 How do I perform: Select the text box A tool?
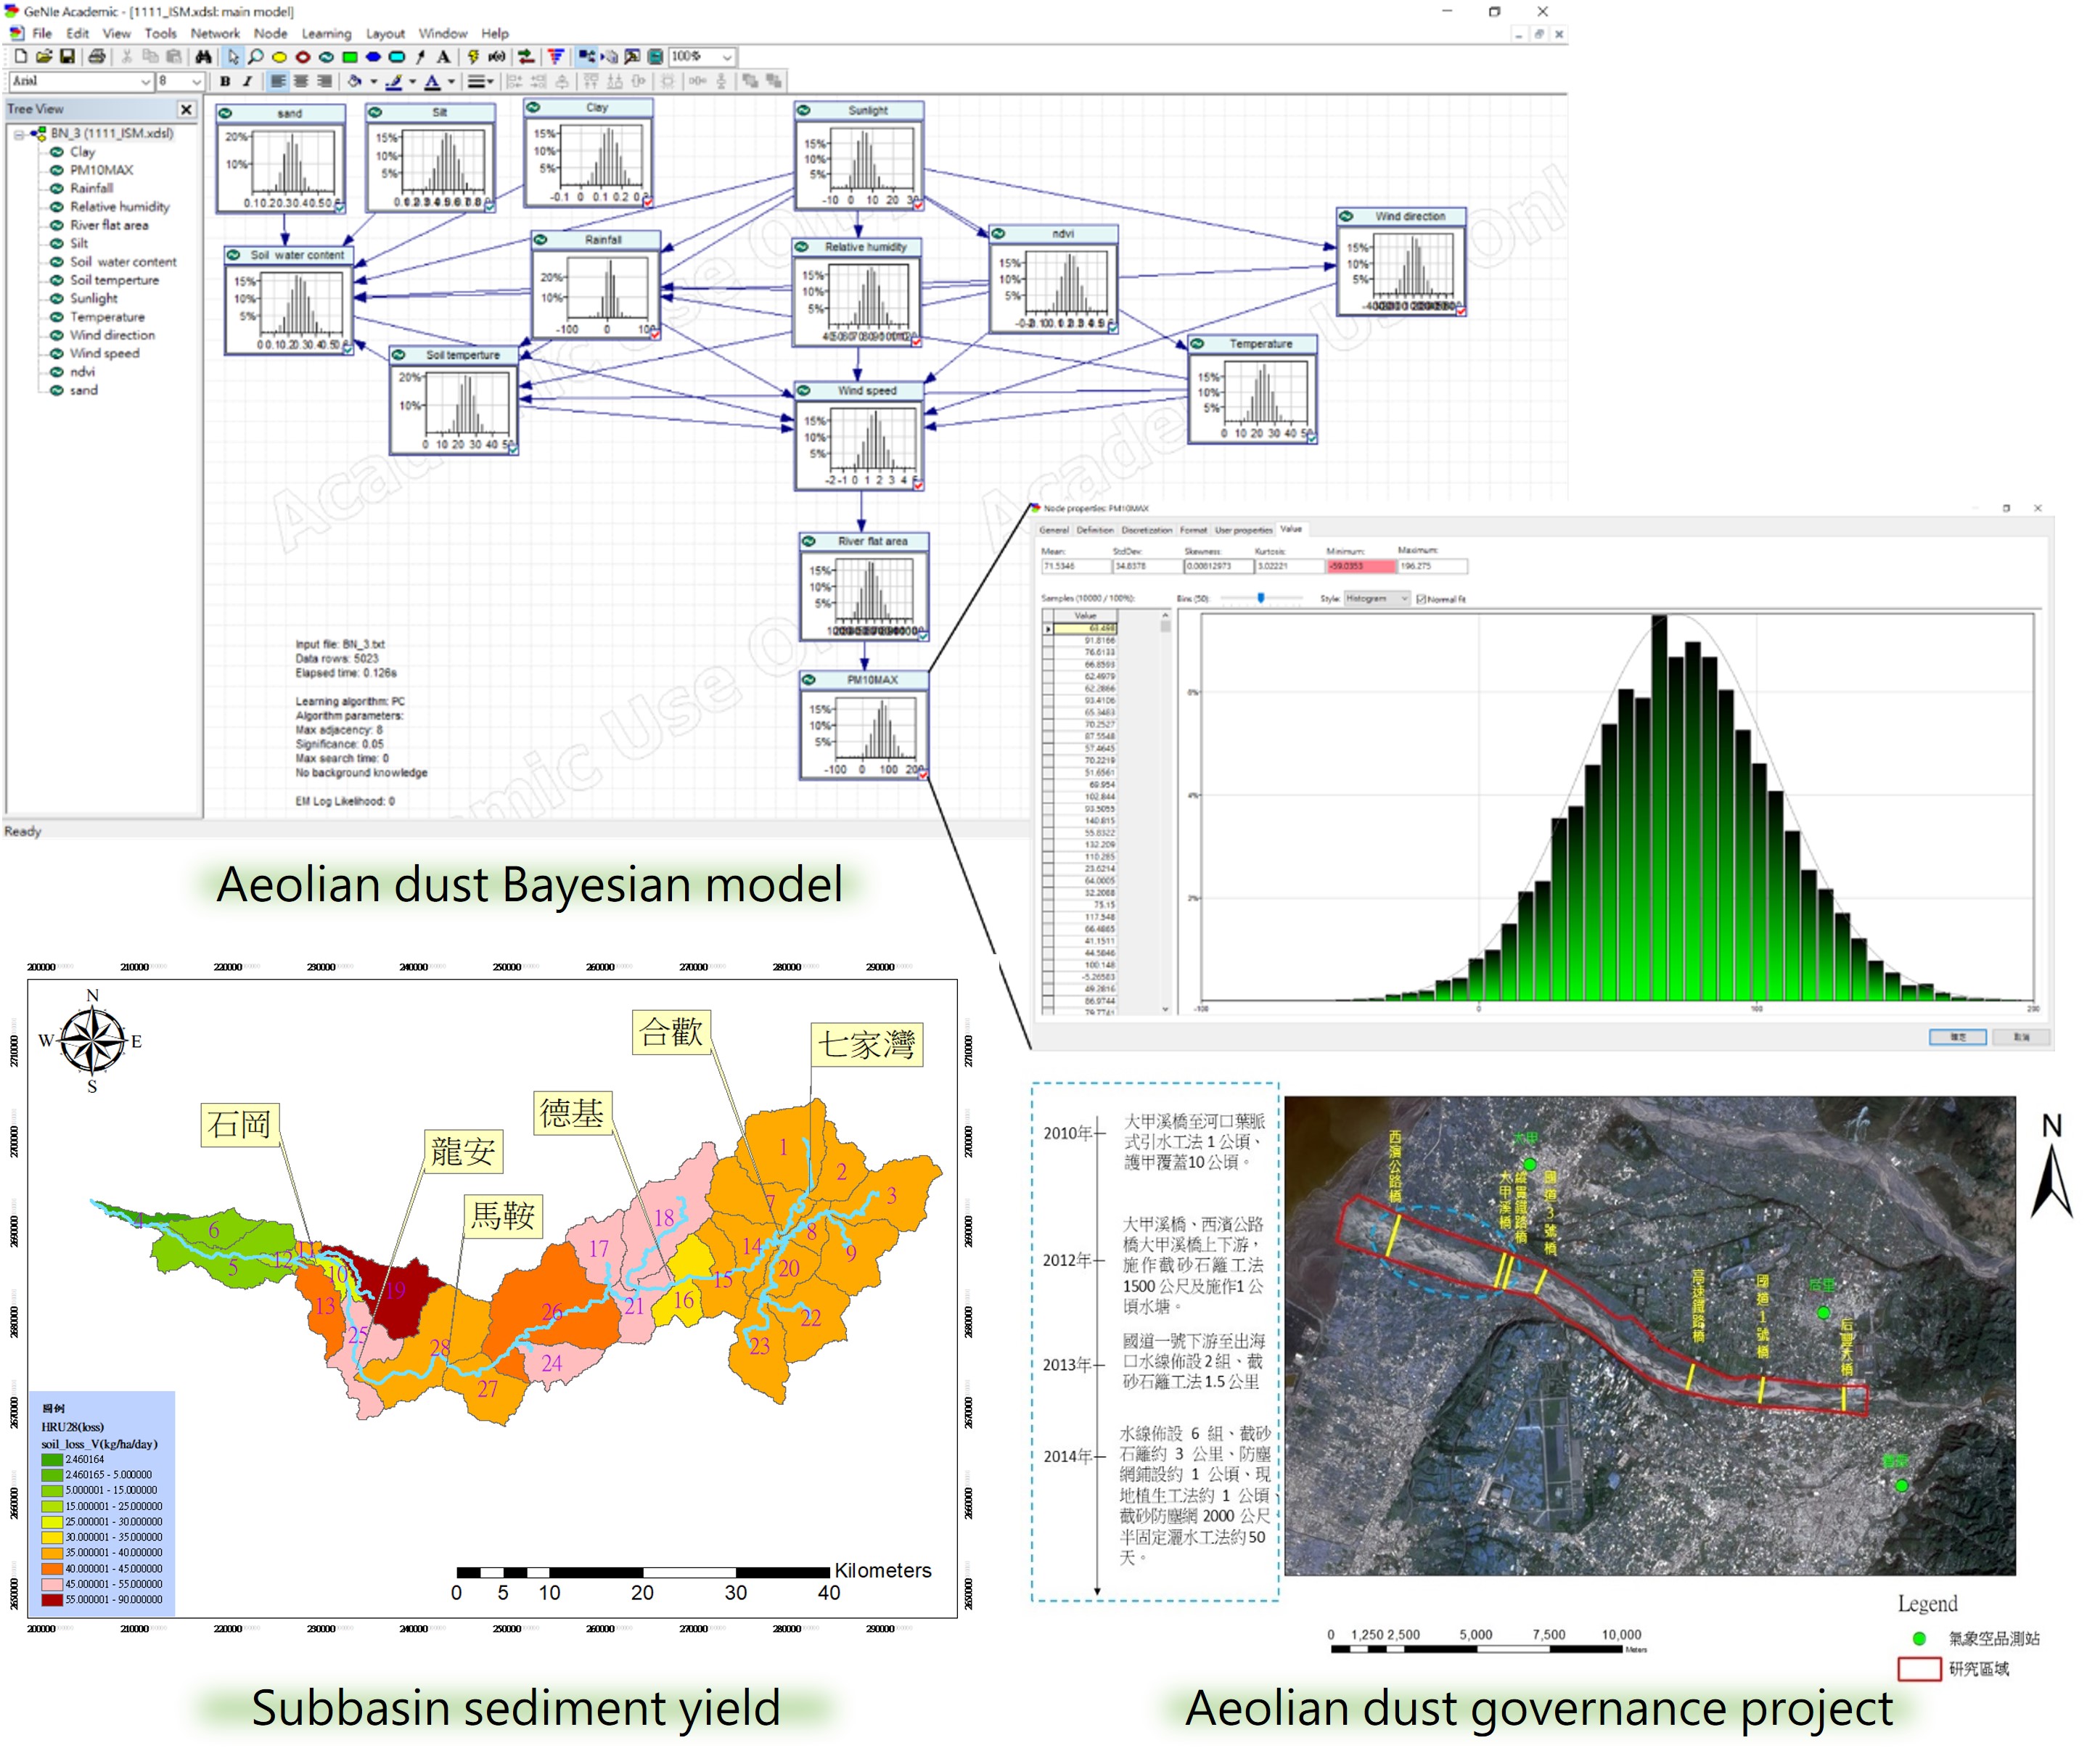pyautogui.click(x=443, y=57)
